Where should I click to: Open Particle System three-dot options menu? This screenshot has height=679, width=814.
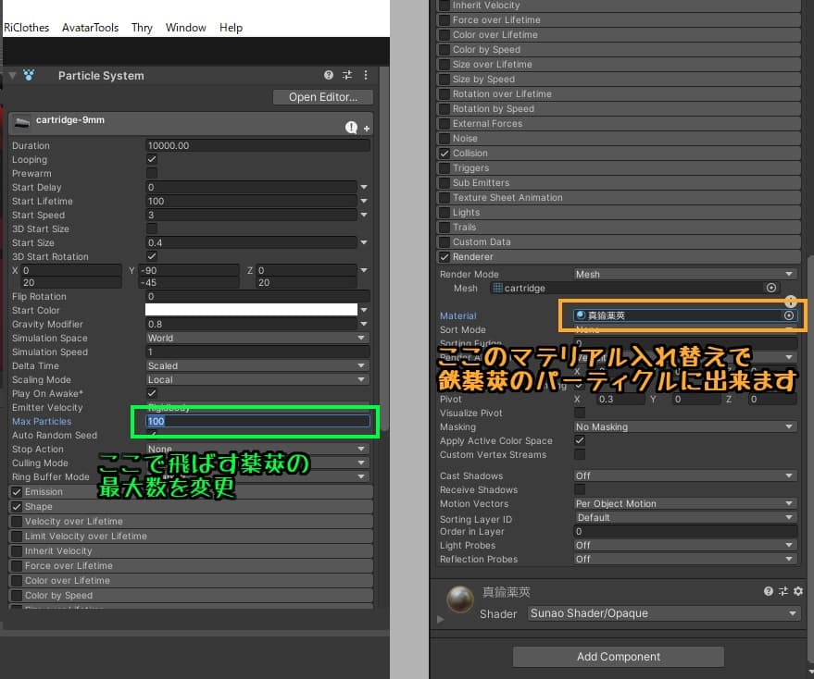tap(365, 76)
